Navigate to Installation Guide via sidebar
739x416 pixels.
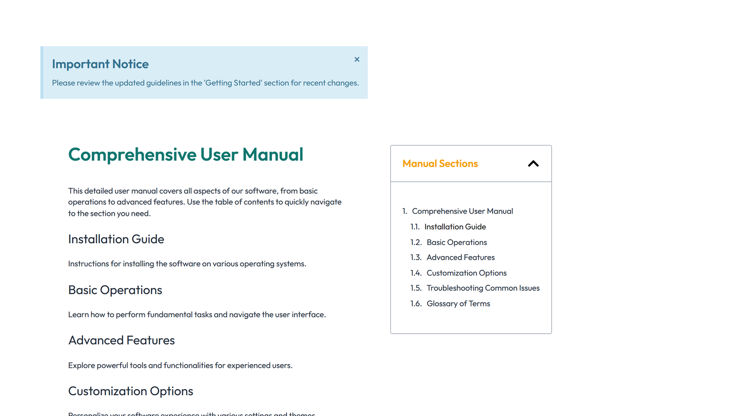(x=455, y=226)
